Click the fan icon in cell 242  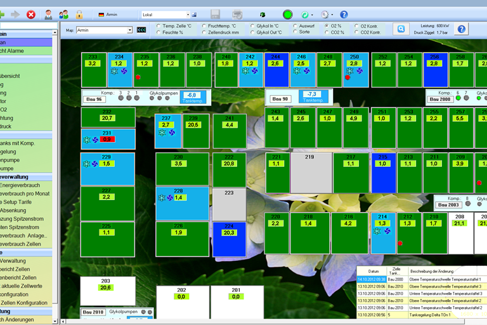255,71
